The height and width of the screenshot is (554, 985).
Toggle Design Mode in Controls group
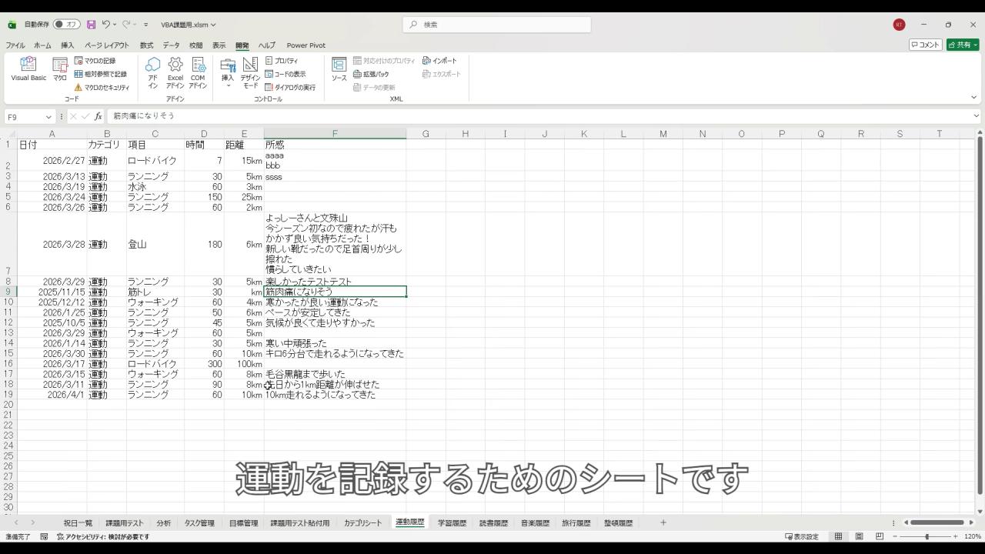click(250, 72)
